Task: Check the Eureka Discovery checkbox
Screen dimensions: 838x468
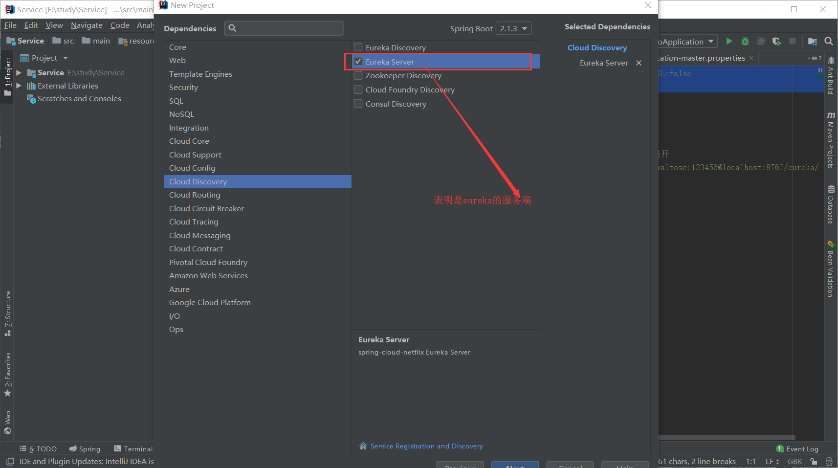Action: (x=358, y=47)
